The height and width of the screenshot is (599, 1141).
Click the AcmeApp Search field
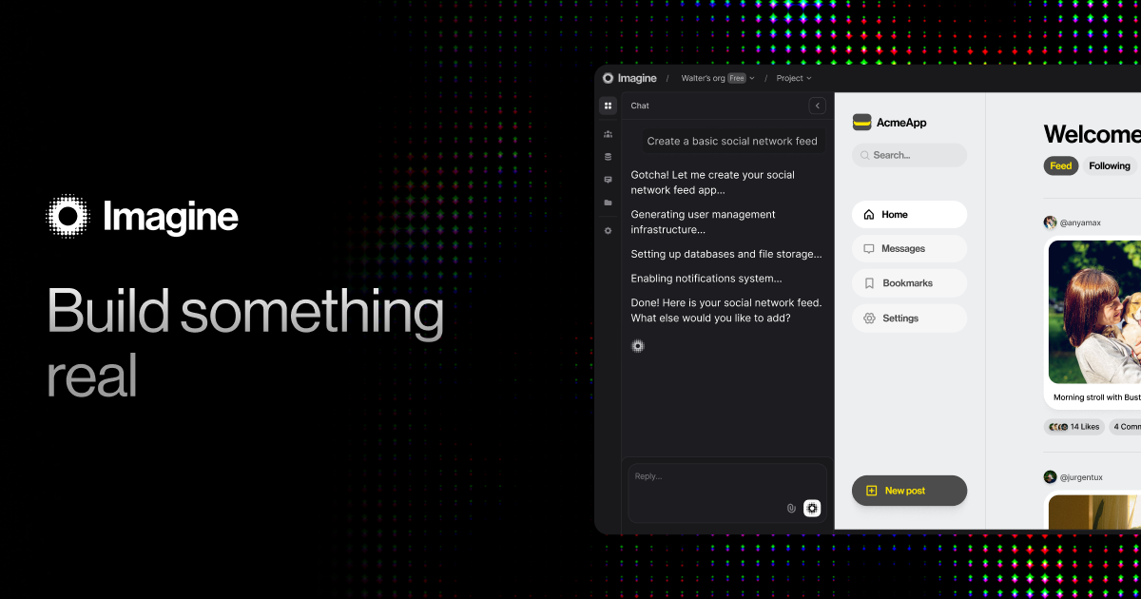pos(909,155)
